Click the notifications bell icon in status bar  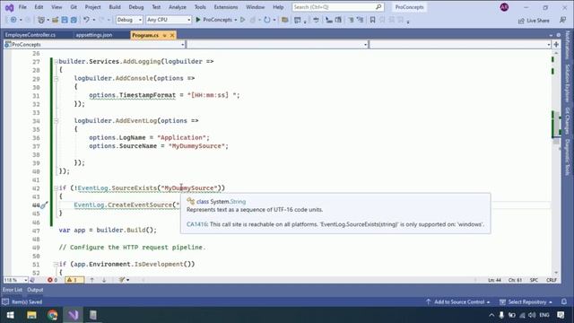tap(564, 301)
